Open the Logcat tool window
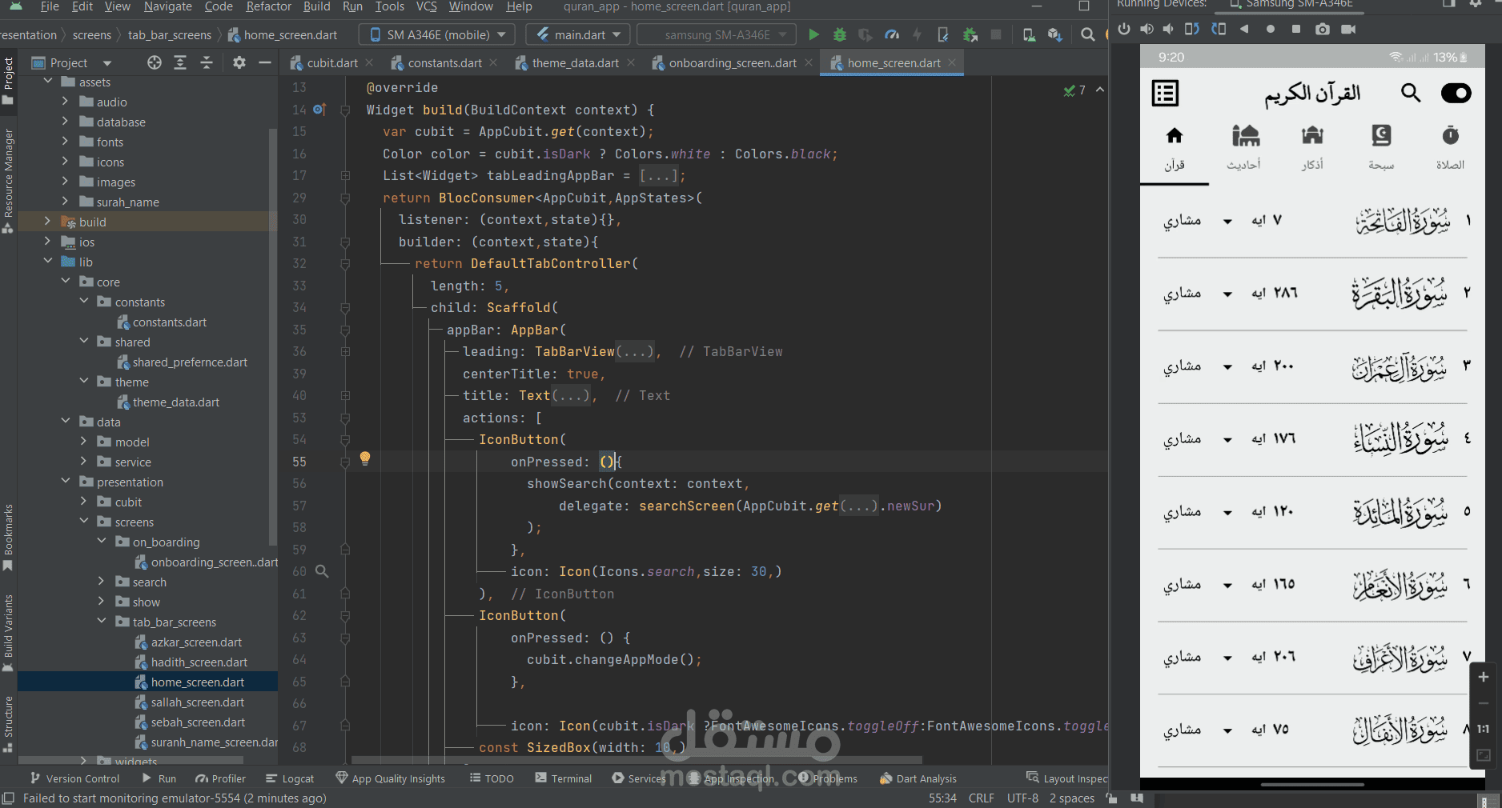Screen dimensions: 1502x808 pos(290,778)
